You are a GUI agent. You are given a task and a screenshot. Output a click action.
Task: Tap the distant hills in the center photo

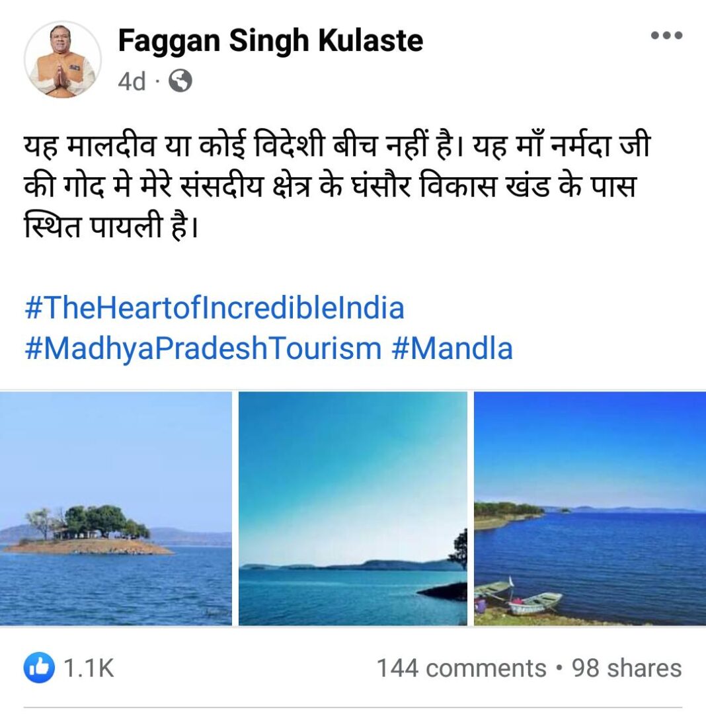(x=346, y=565)
